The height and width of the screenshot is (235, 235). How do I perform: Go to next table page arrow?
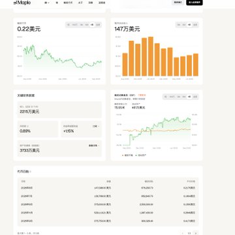[196, 233]
